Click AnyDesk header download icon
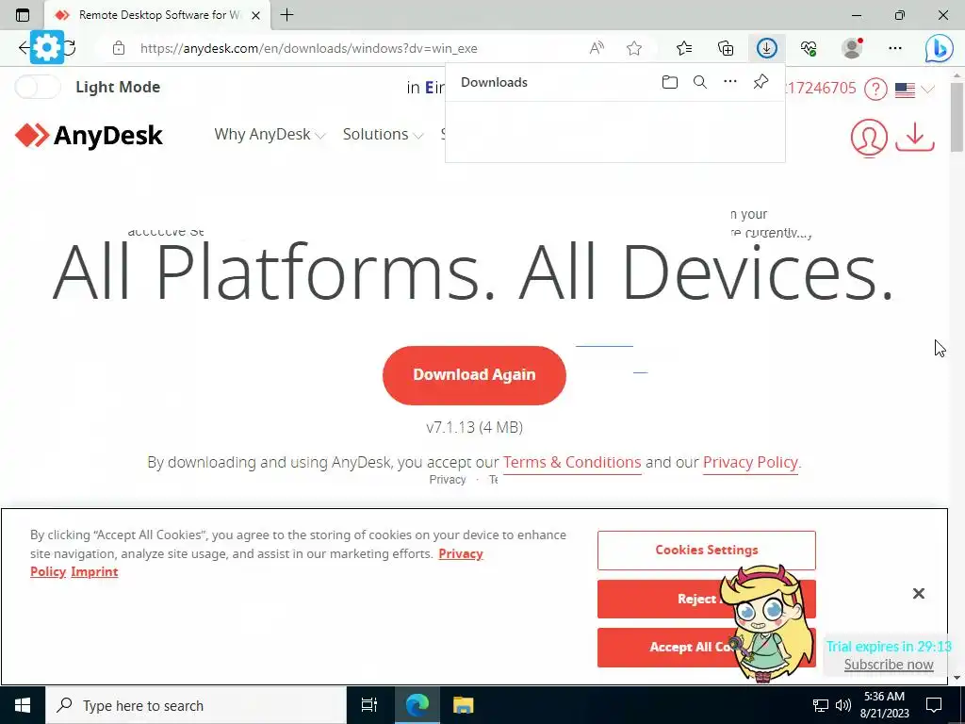 point(914,137)
